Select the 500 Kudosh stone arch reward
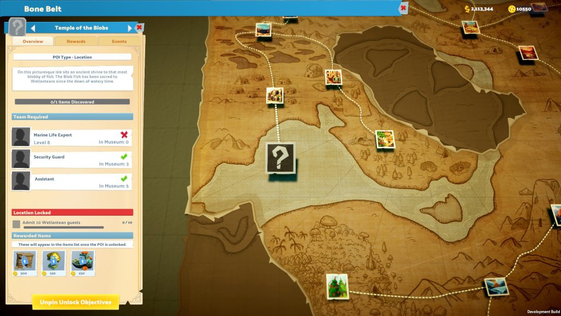The width and height of the screenshot is (561, 316). [25, 263]
